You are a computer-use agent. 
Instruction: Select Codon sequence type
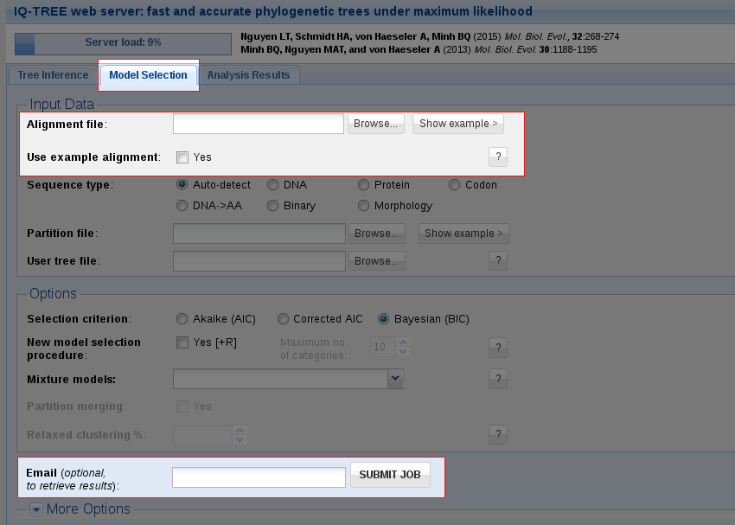pyautogui.click(x=454, y=185)
